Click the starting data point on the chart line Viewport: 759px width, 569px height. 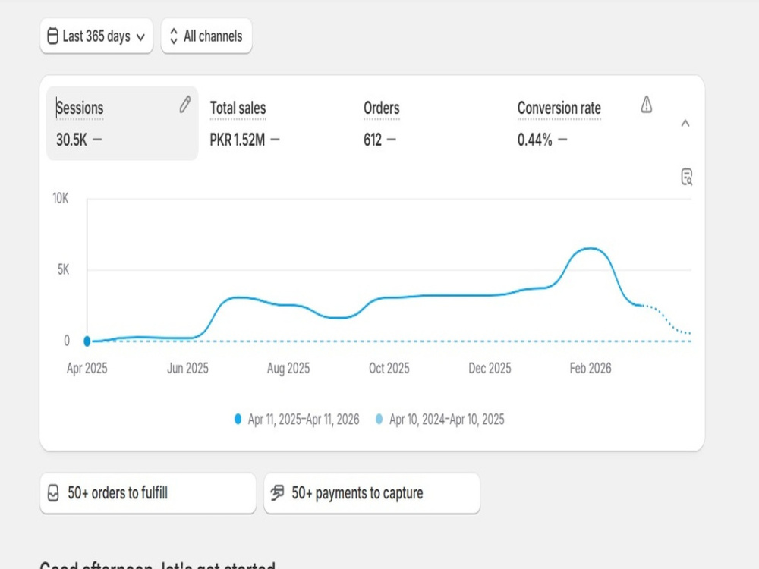[87, 341]
